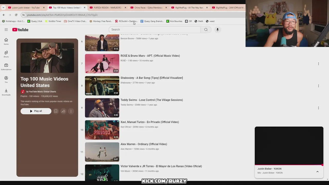
Task: Click the YouTube search field
Action: [154, 30]
